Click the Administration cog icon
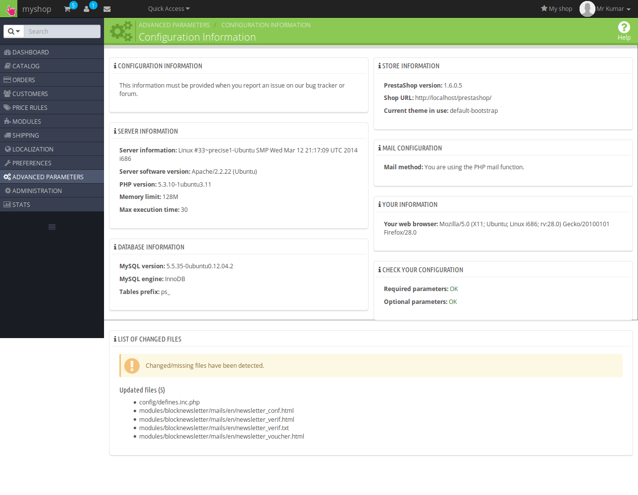The width and height of the screenshot is (638, 495). (x=8, y=191)
